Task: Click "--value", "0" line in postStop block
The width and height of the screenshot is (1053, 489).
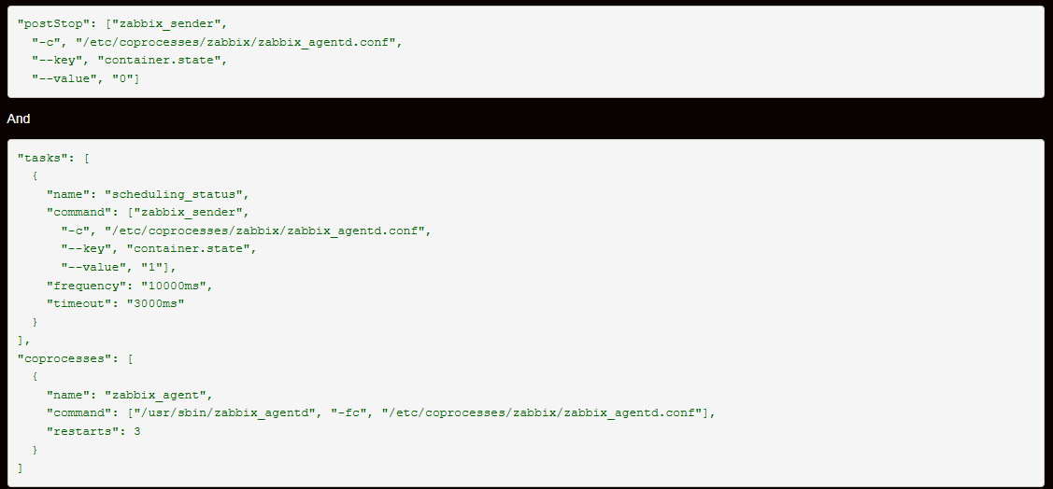Action: coord(86,78)
